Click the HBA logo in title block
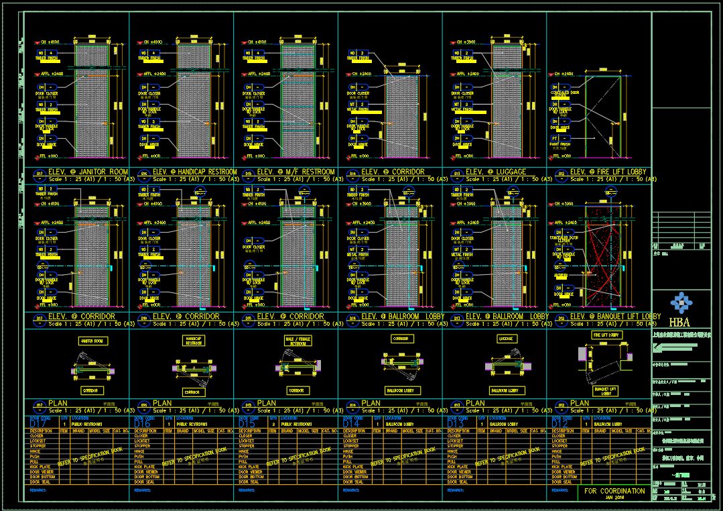The height and width of the screenshot is (511, 723). pyautogui.click(x=681, y=309)
